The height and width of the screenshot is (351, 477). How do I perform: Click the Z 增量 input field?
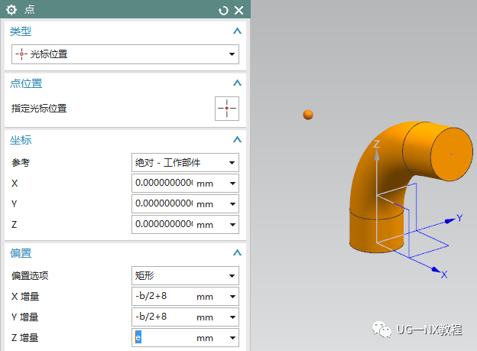pyautogui.click(x=164, y=337)
